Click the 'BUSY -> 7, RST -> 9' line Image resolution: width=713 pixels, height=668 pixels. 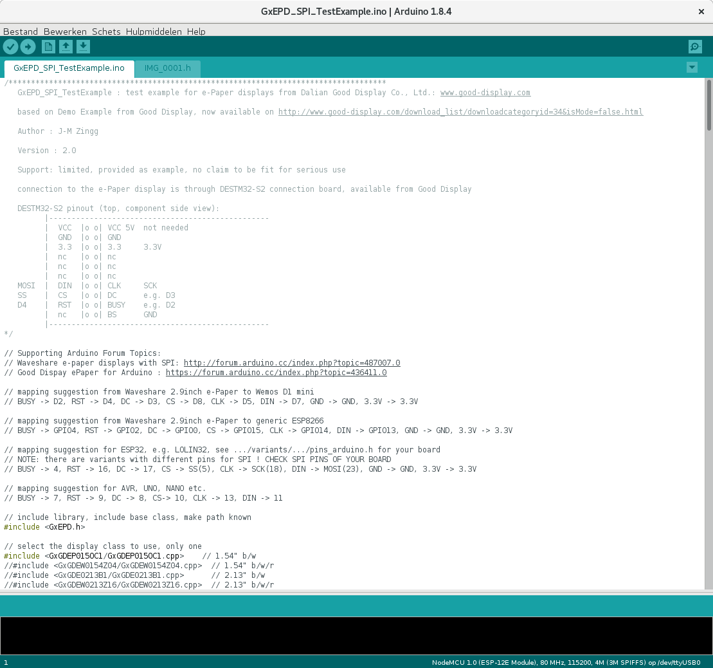point(143,498)
